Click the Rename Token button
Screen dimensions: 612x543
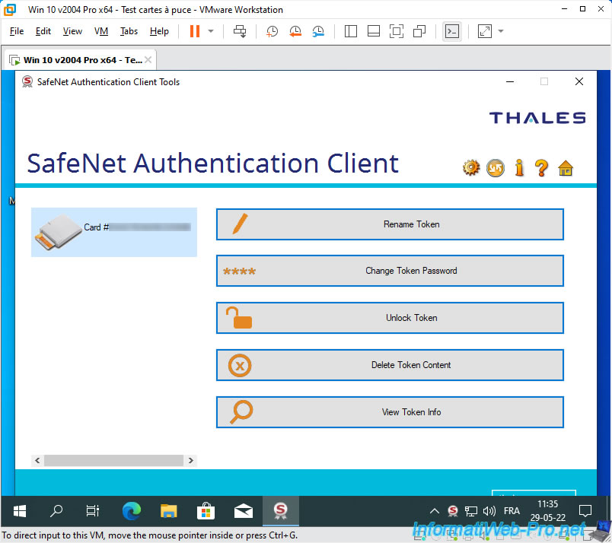pos(390,224)
